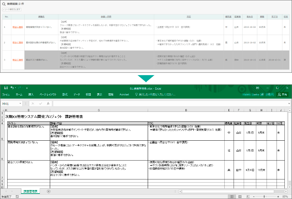
Task: Switch to Page Break Preview icon
Action: pyautogui.click(x=248, y=197)
